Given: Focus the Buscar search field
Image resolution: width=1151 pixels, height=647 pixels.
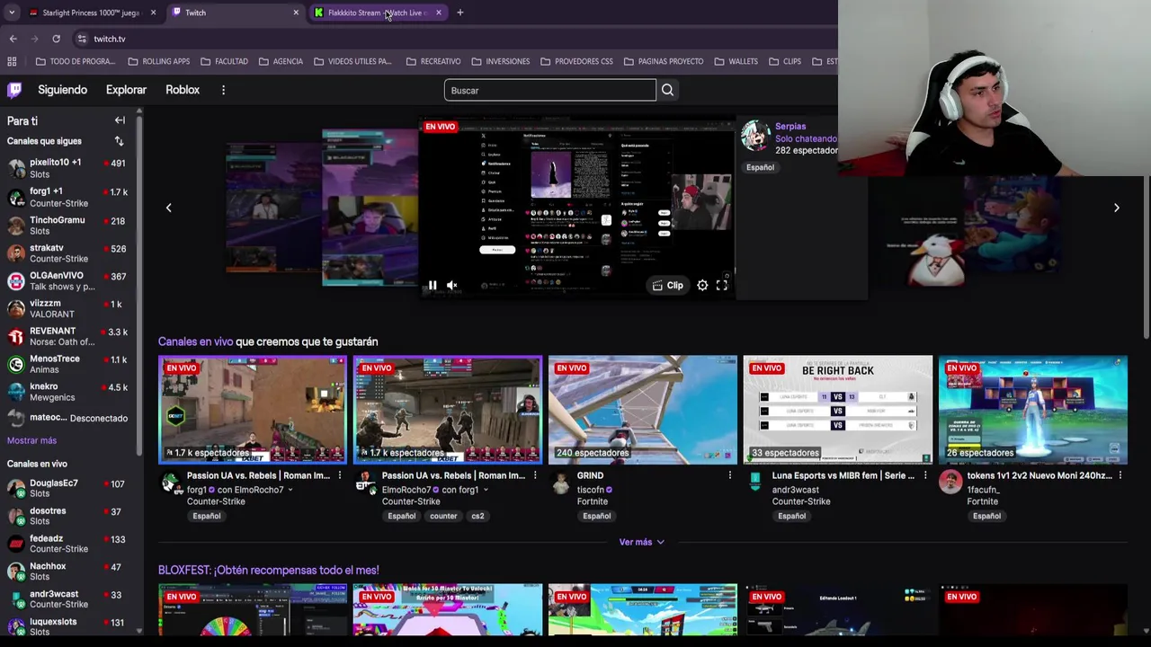Looking at the screenshot, I should [x=549, y=90].
